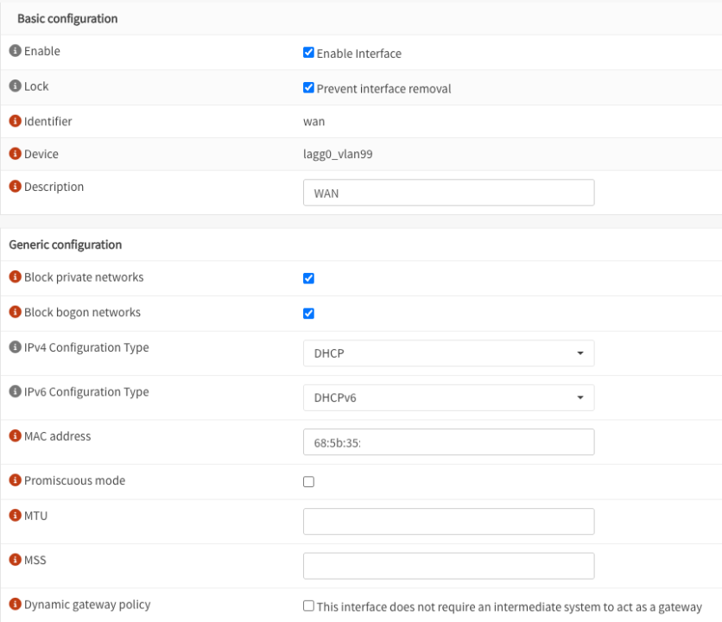Open the IPv4 Configuration Type dropdown
Viewport: 722px width, 622px height.
pos(448,353)
